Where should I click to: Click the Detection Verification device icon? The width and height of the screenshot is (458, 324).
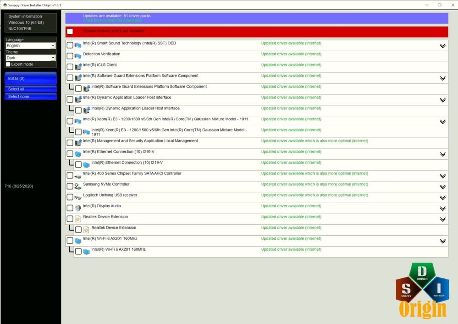pyautogui.click(x=77, y=56)
